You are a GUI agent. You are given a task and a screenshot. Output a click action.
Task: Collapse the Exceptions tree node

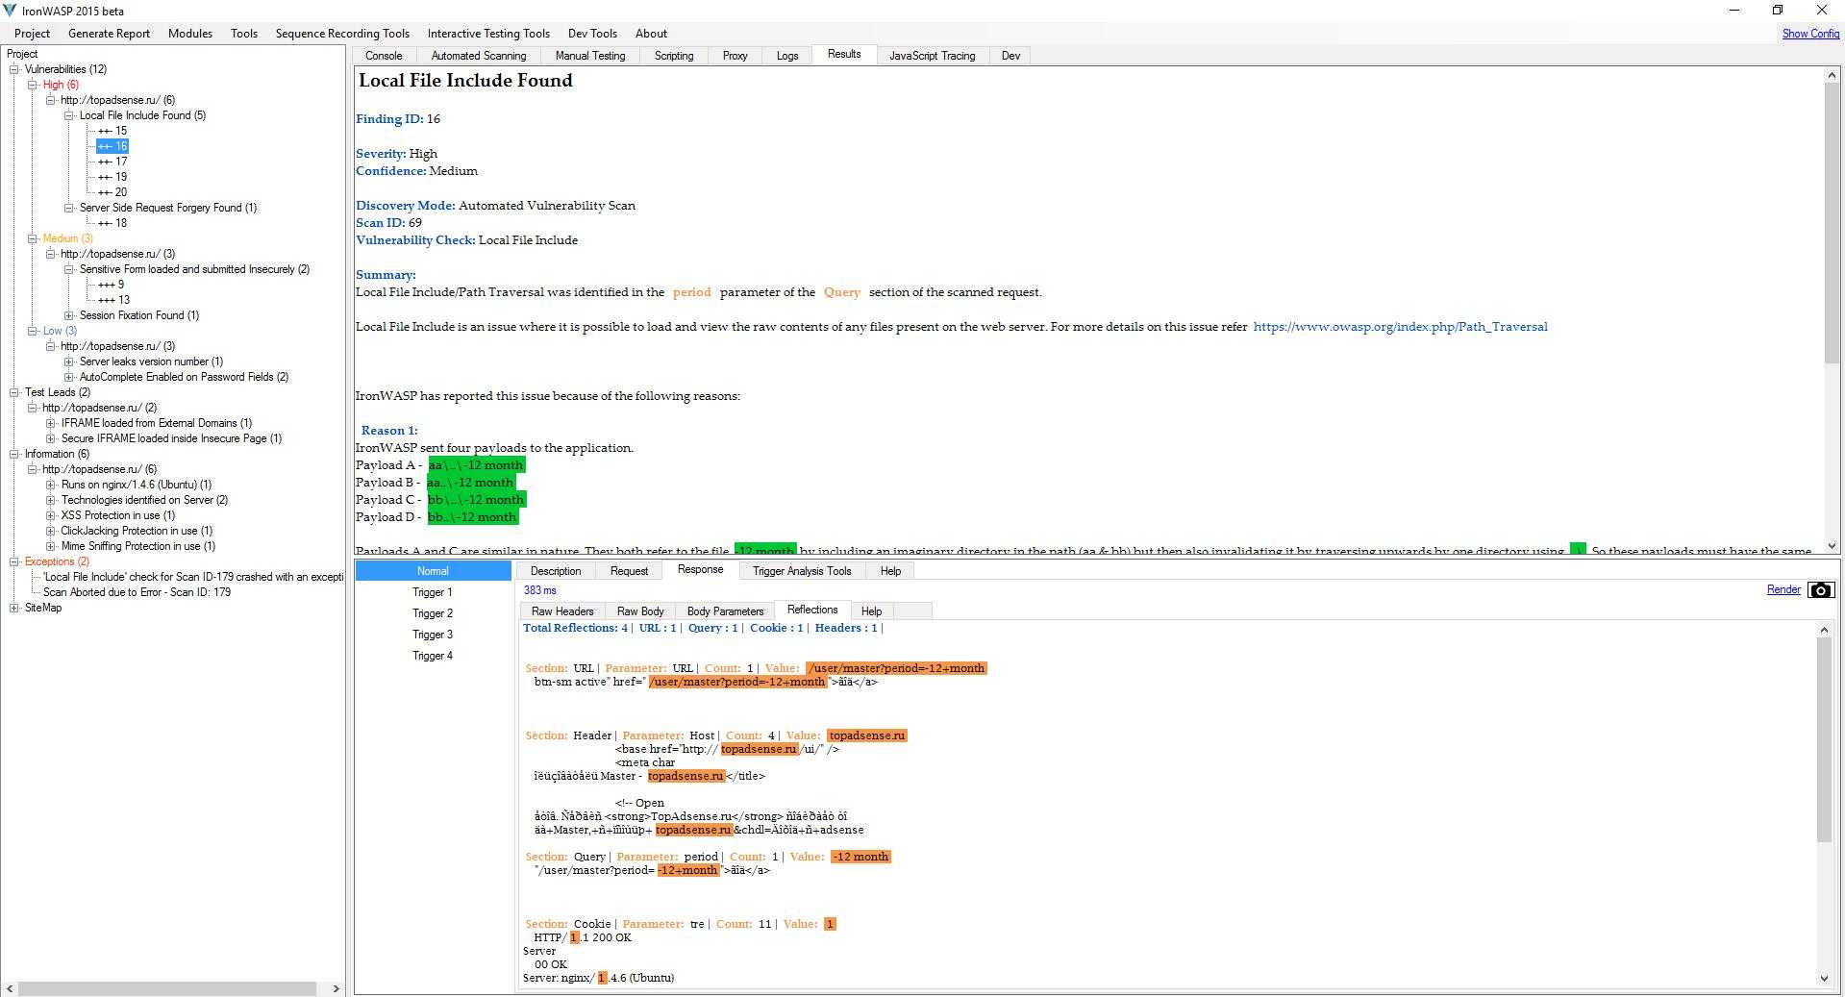(x=14, y=561)
